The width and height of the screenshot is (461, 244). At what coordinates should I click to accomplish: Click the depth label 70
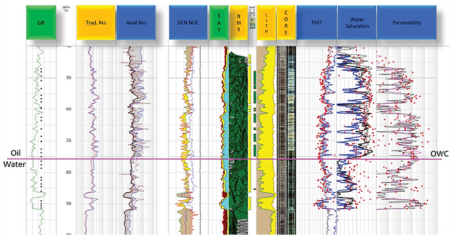[x=68, y=140]
